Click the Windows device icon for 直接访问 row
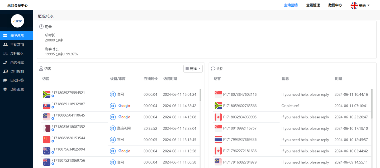This screenshot has width=380, height=168. [113, 128]
